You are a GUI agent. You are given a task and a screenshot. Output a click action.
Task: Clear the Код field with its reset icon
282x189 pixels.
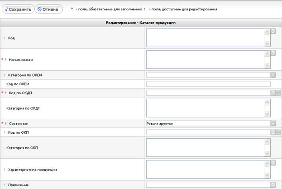click(x=273, y=31)
